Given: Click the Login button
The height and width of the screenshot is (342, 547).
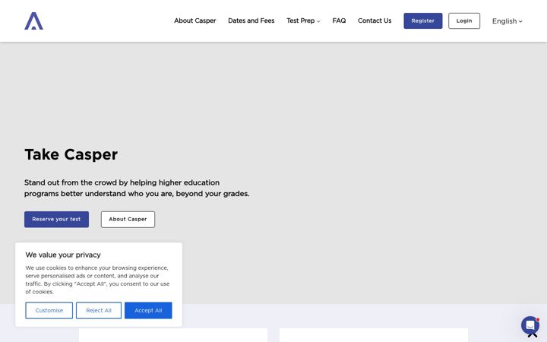Looking at the screenshot, I should tap(464, 21).
